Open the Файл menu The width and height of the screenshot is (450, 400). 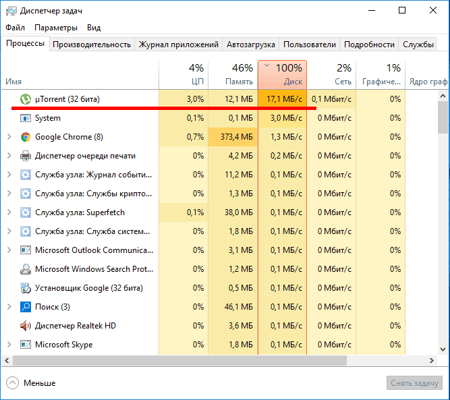click(16, 28)
